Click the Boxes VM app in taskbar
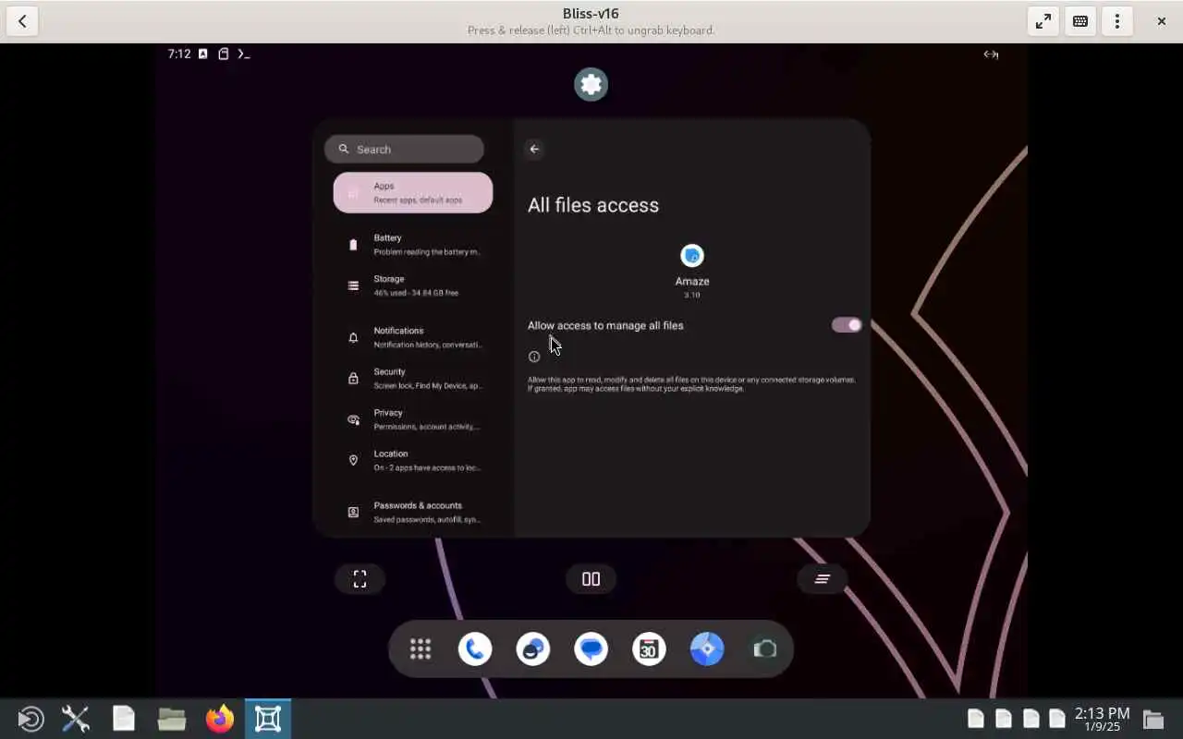The height and width of the screenshot is (739, 1183). point(268,719)
